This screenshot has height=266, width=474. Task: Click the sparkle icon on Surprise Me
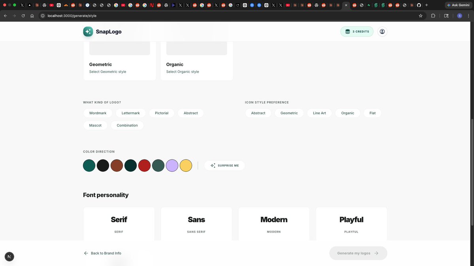coord(213,166)
